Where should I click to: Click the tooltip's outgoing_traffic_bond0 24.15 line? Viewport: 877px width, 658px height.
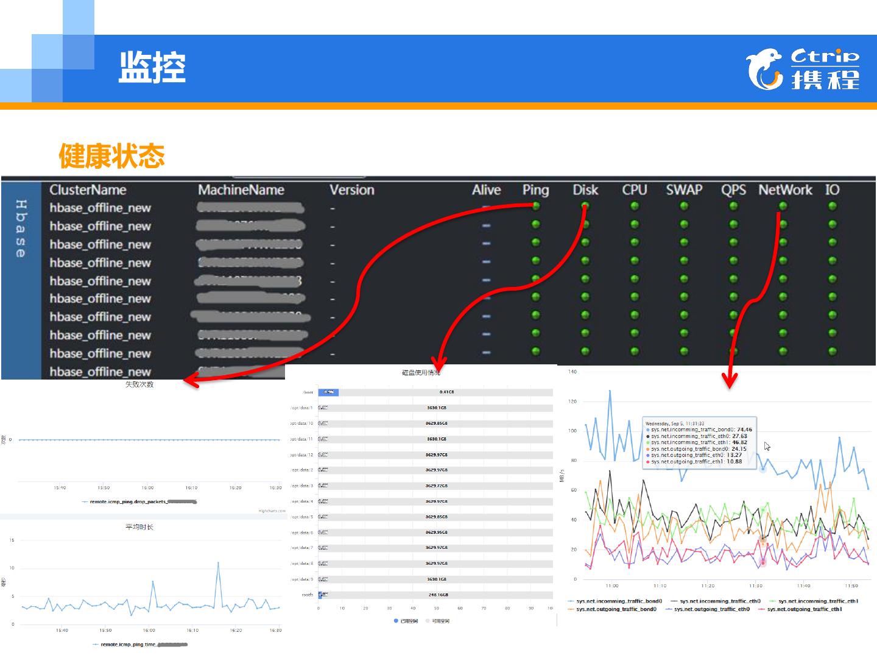[x=696, y=449]
